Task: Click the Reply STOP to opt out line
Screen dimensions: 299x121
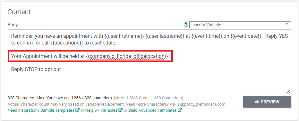Action: (36, 69)
